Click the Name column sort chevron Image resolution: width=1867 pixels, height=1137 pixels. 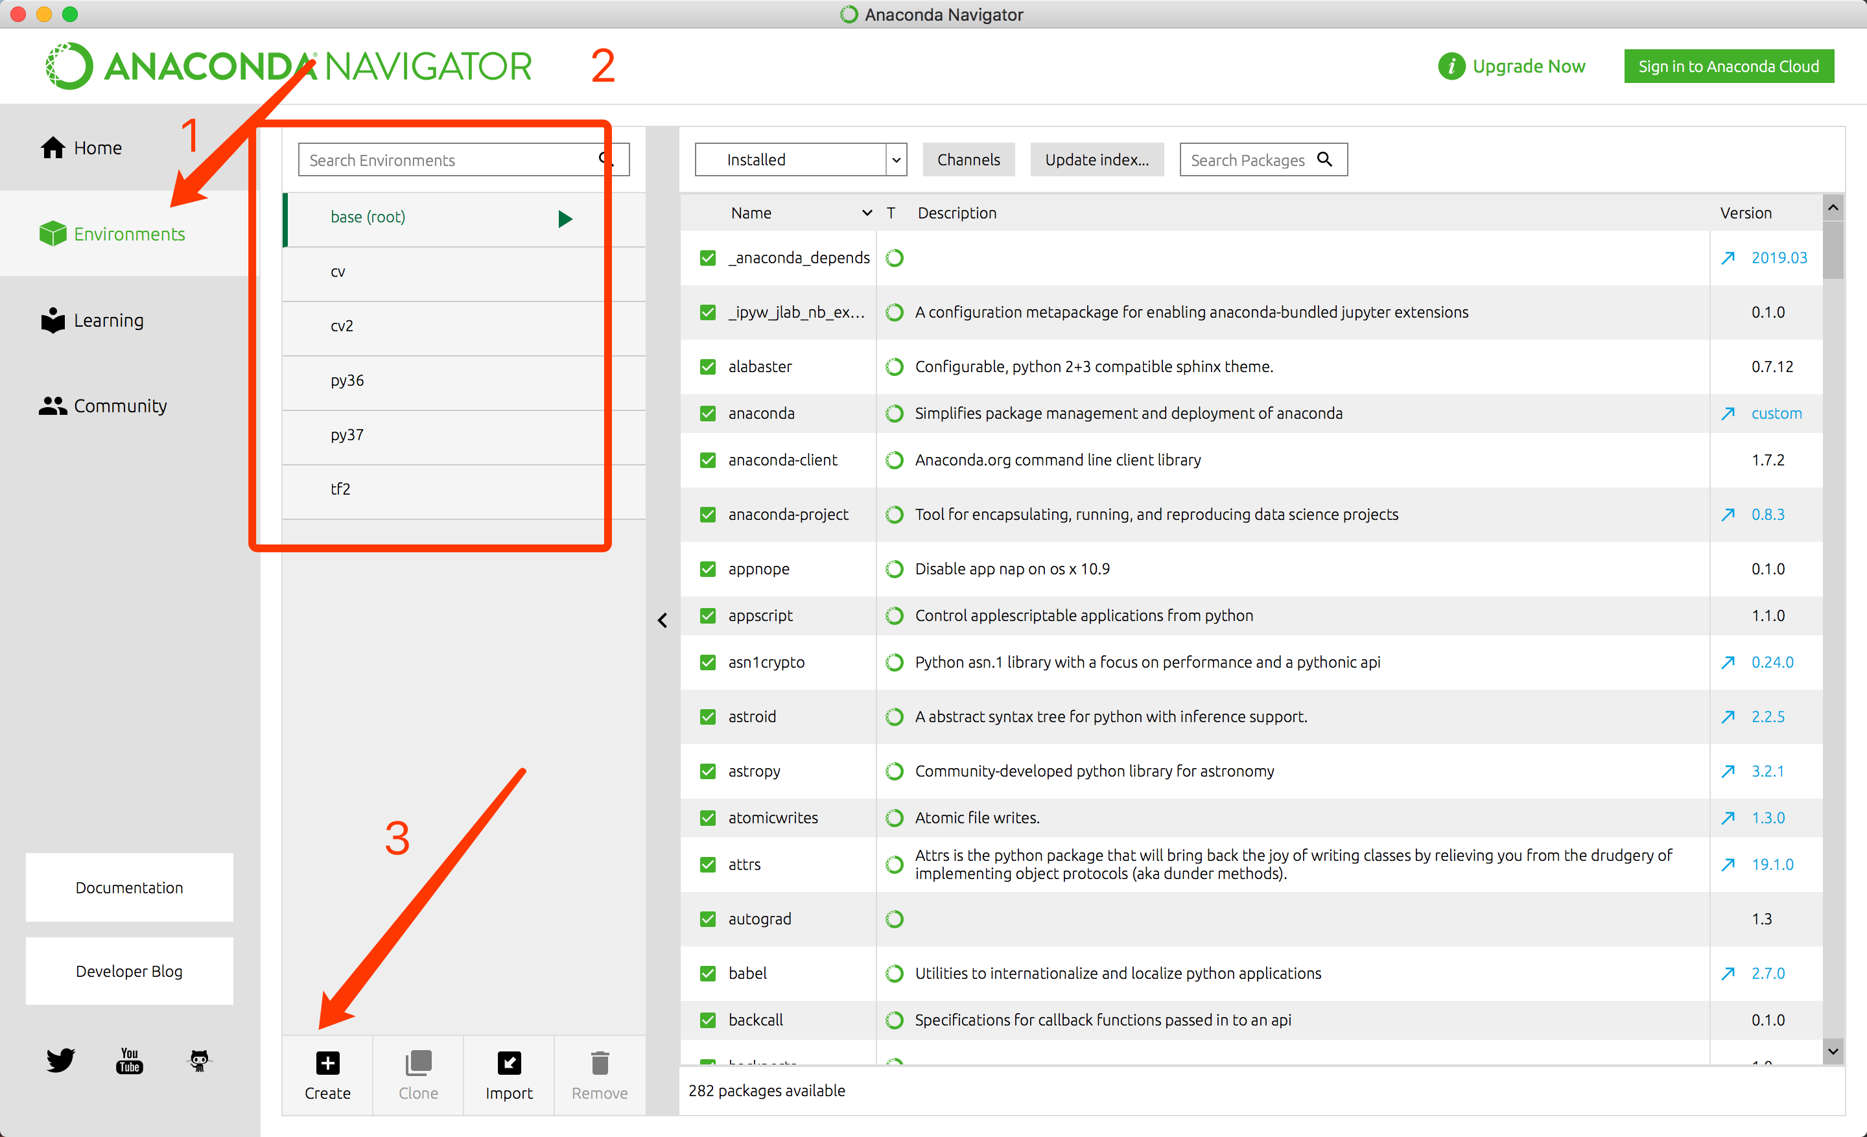pyautogui.click(x=867, y=214)
